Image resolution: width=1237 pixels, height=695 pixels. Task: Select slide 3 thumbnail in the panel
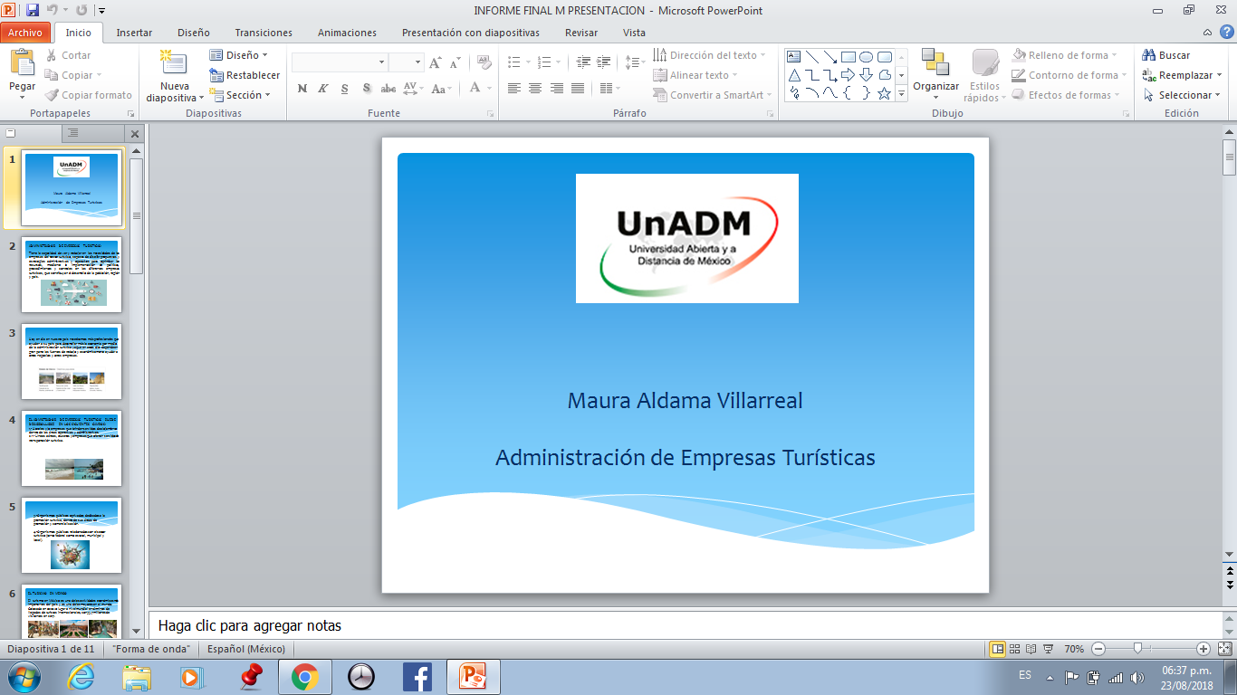pos(72,362)
